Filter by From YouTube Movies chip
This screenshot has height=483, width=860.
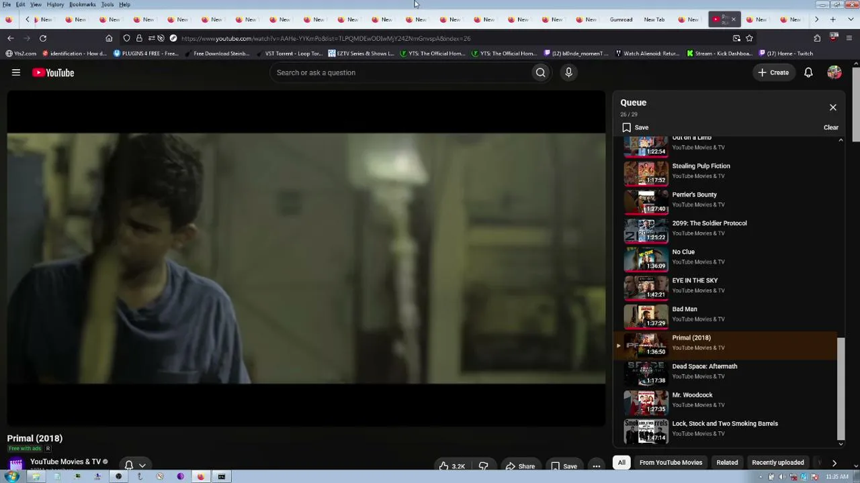pos(671,462)
